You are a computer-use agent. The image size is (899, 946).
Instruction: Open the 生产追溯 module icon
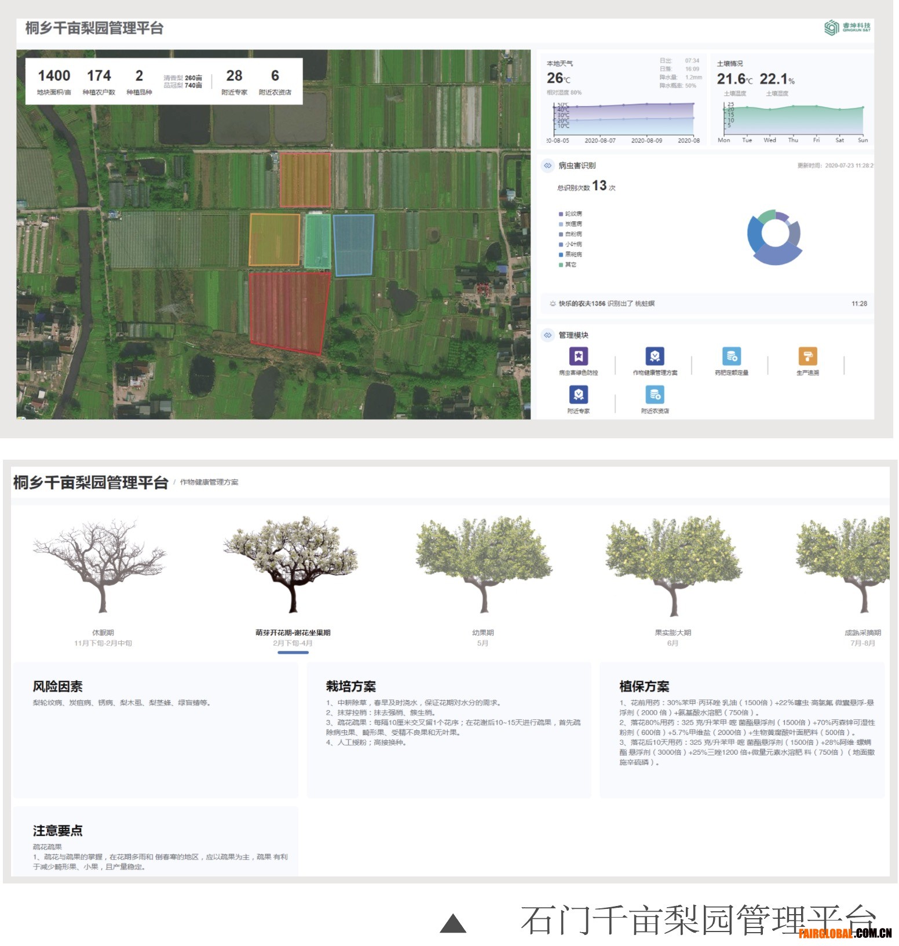(807, 356)
